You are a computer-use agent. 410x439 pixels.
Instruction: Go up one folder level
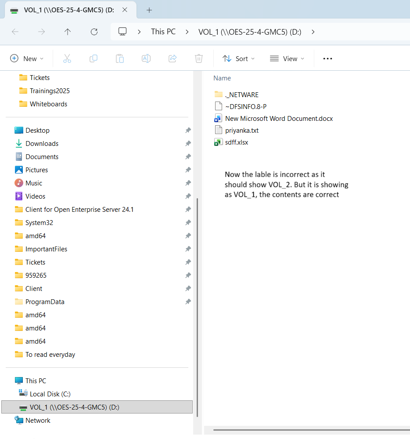[68, 32]
